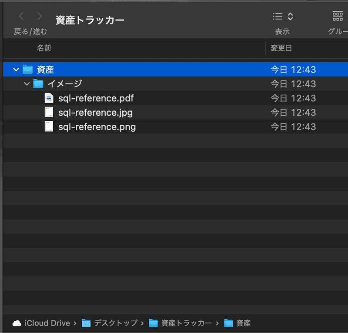The height and width of the screenshot is (333, 348).
Task: Select file name sql-reference.pdf
Action: 96,98
